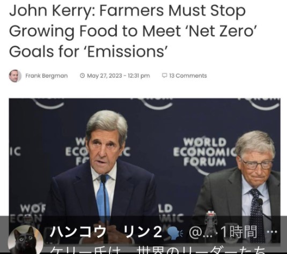This screenshot has height=254, width=287.
Task: Click the comment bubble icon
Action: point(165,76)
